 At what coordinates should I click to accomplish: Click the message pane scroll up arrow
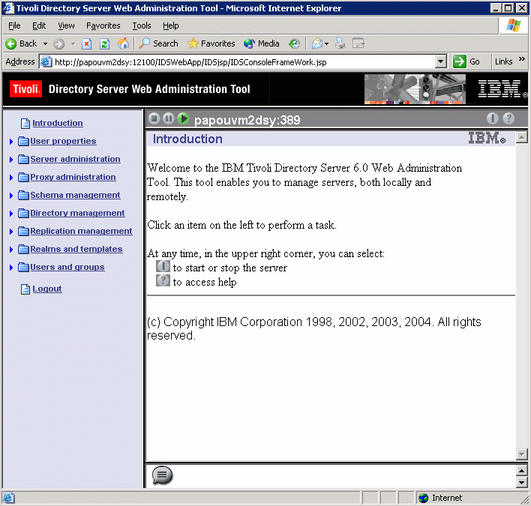521,471
